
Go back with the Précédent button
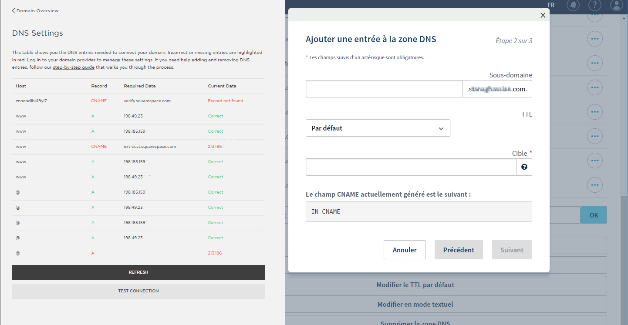point(459,250)
